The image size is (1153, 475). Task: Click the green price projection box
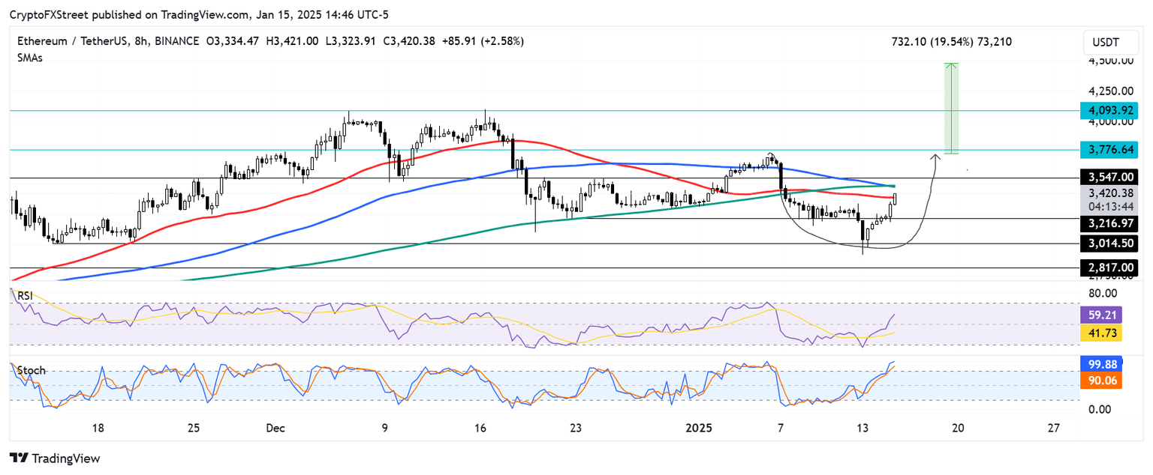[951, 109]
